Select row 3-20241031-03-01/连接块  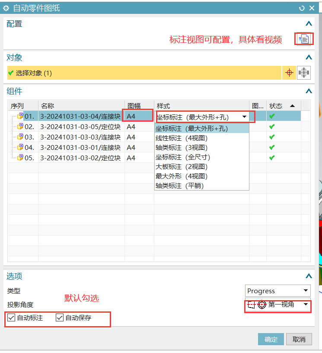[80, 147]
